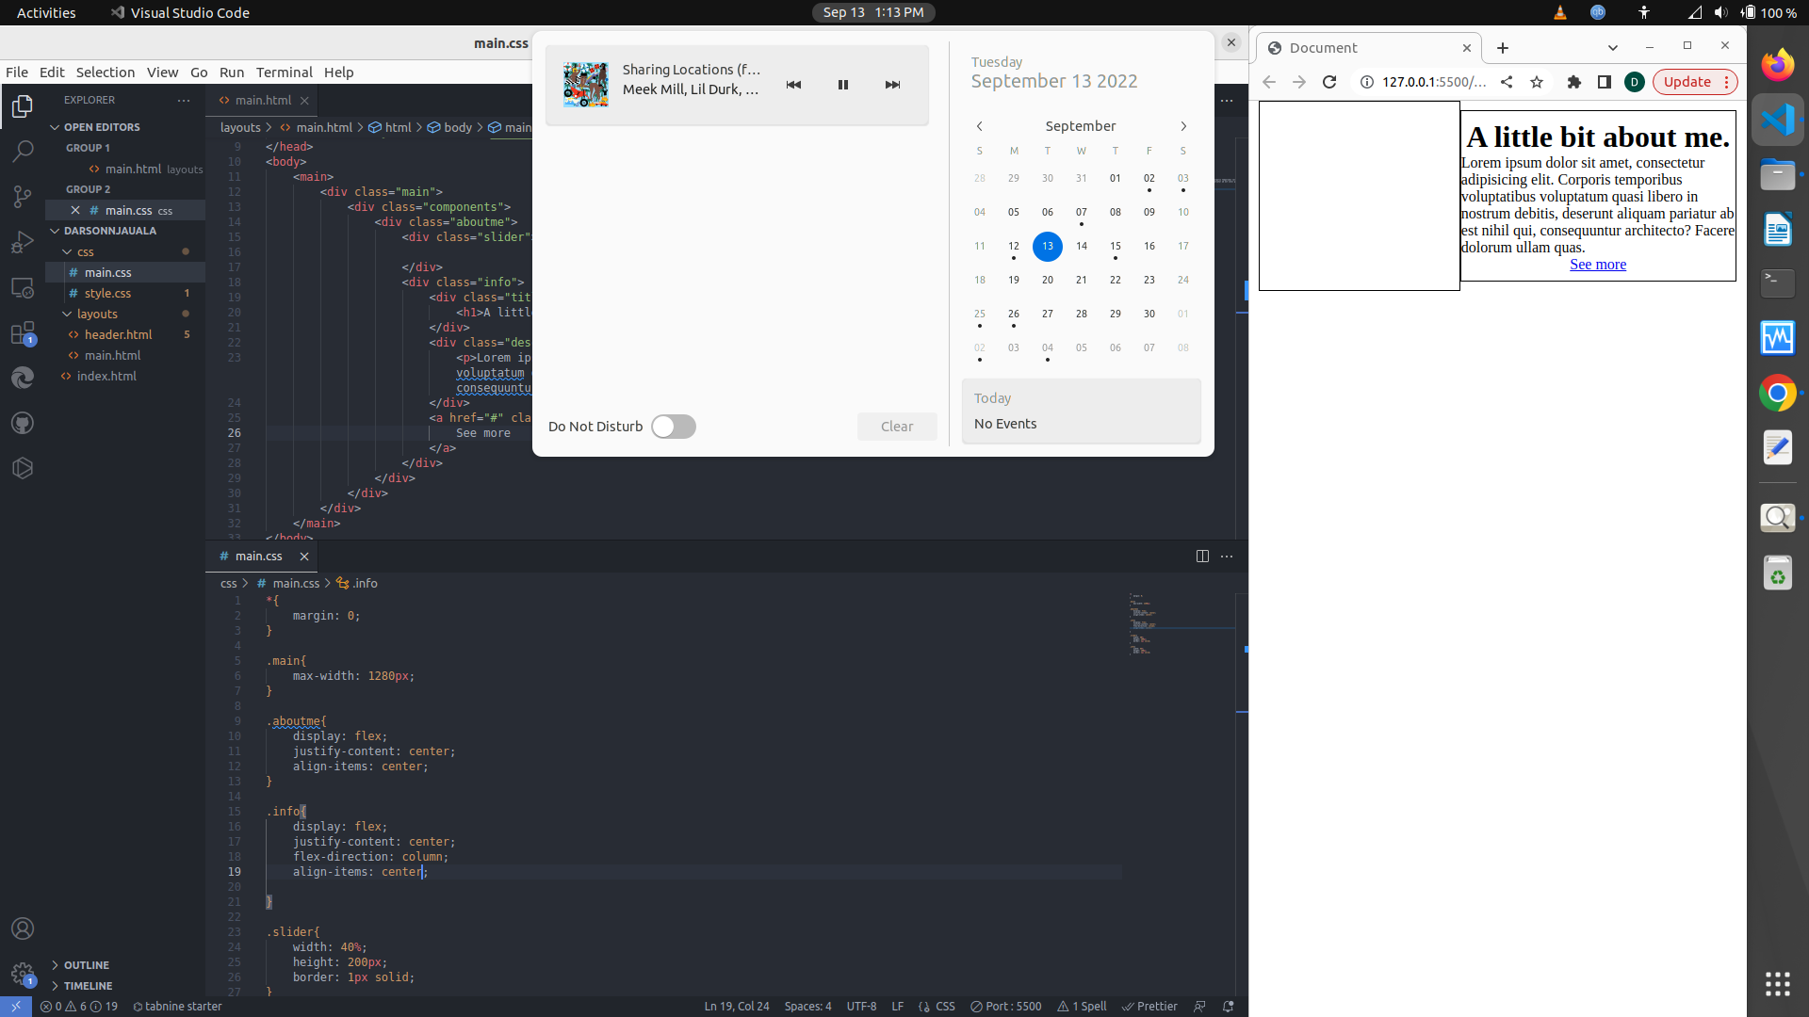Open the Extensions view icon
Viewport: 1809px width, 1017px height.
[23, 333]
